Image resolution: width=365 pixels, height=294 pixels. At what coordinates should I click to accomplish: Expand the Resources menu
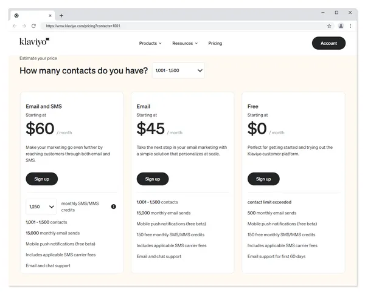(185, 43)
